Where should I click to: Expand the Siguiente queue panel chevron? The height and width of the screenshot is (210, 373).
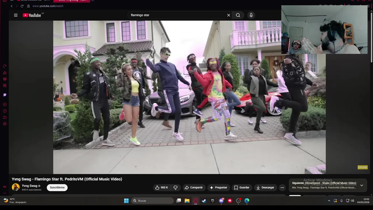pyautogui.click(x=362, y=185)
